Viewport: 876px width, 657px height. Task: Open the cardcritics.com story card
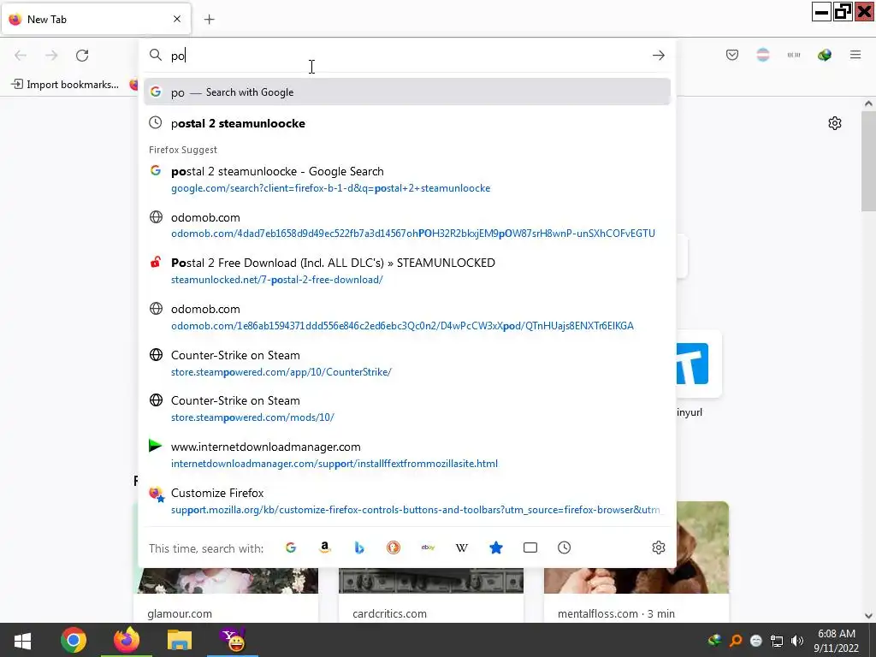click(431, 595)
